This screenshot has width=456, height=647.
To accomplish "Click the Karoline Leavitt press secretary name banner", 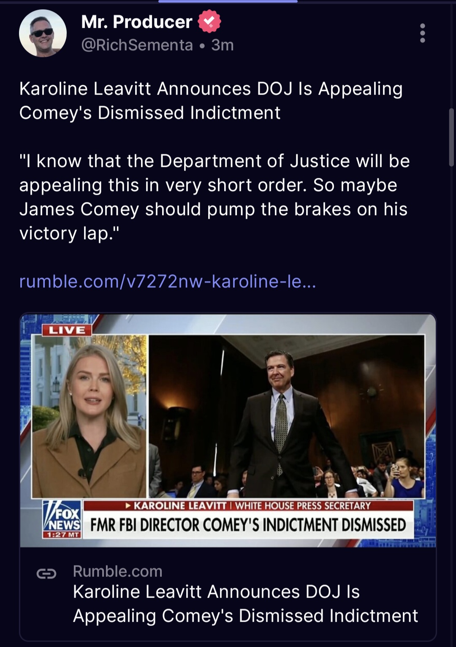I will pyautogui.click(x=248, y=506).
